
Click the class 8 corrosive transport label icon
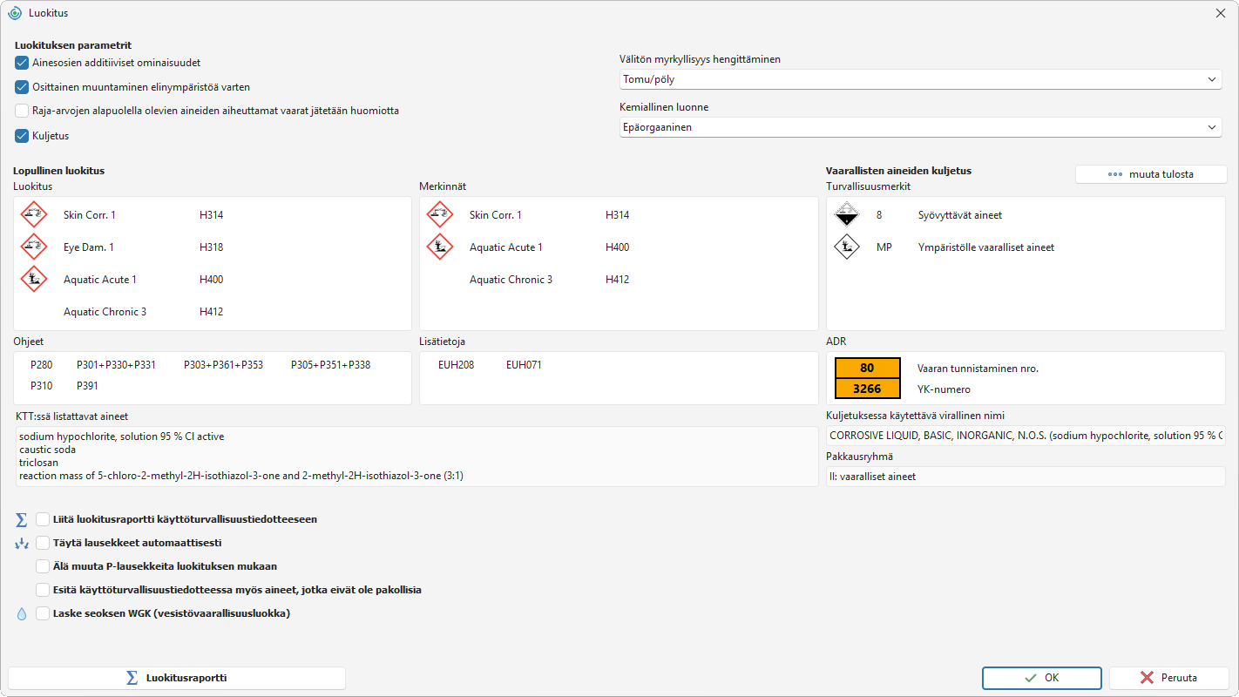(x=846, y=214)
